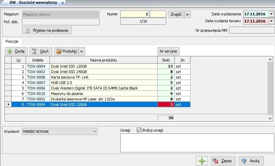Open the Wystawił MAREK NOWAK dropdown

pos(60,131)
